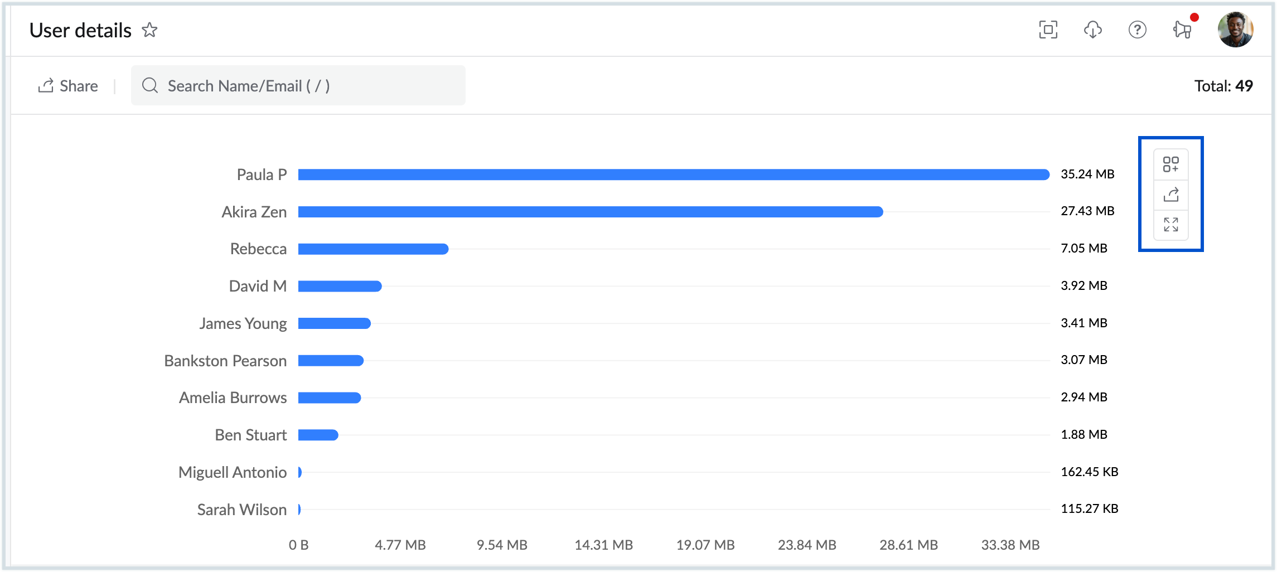
Task: Select the Rebecca usage bar
Action: click(x=373, y=249)
